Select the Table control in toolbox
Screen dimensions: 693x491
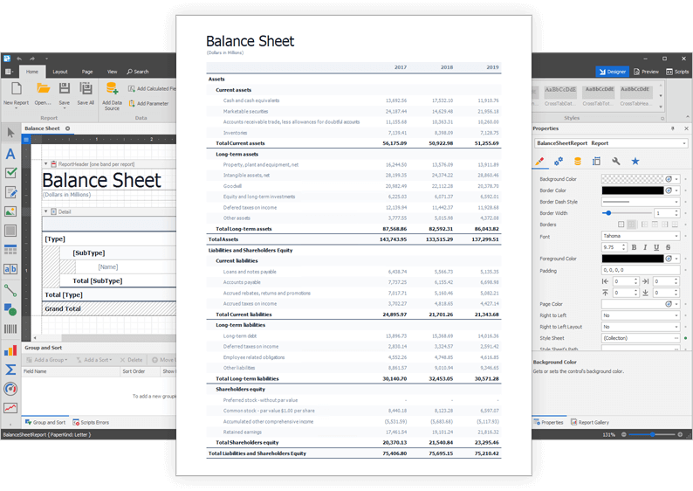point(10,250)
